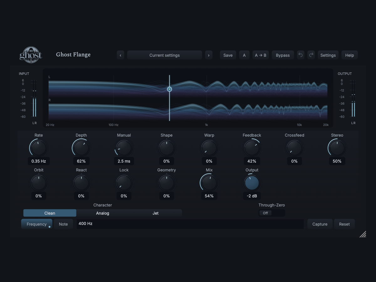Click the 0% React value field
Image resolution: width=376 pixels, height=282 pixels.
point(81,196)
